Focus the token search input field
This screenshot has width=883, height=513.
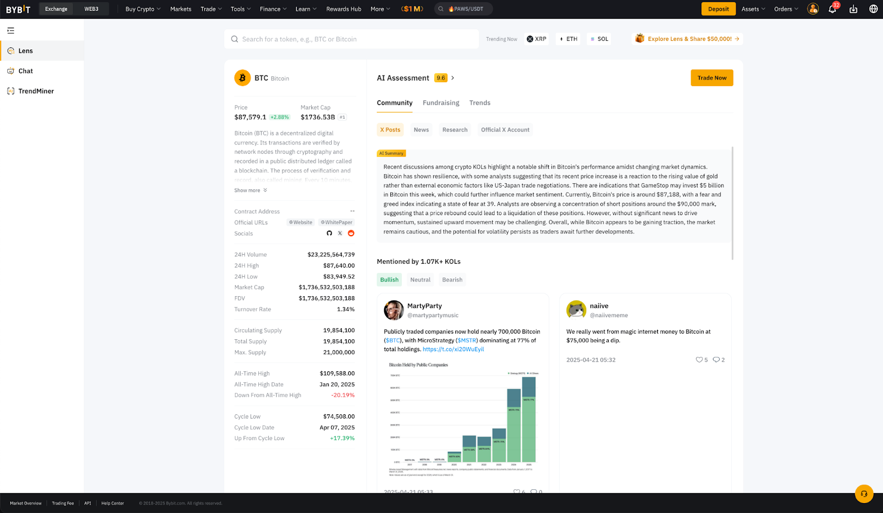coord(352,39)
